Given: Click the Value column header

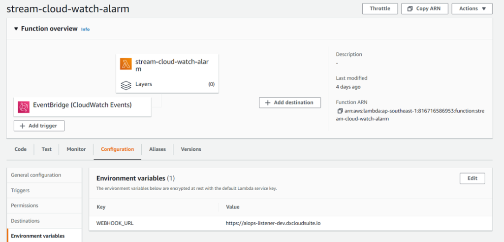Looking at the screenshot, I should (x=233, y=207).
